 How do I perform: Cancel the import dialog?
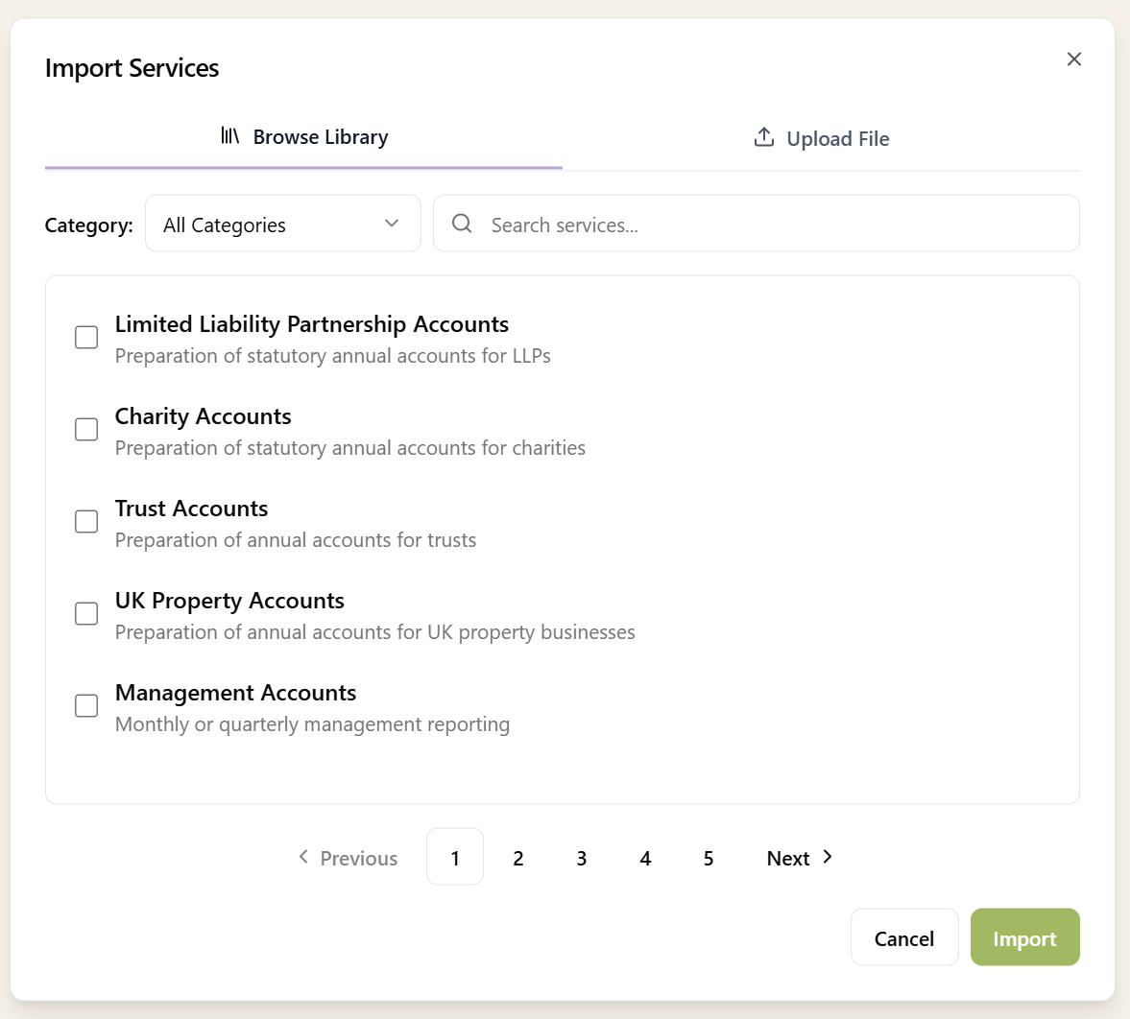(904, 937)
